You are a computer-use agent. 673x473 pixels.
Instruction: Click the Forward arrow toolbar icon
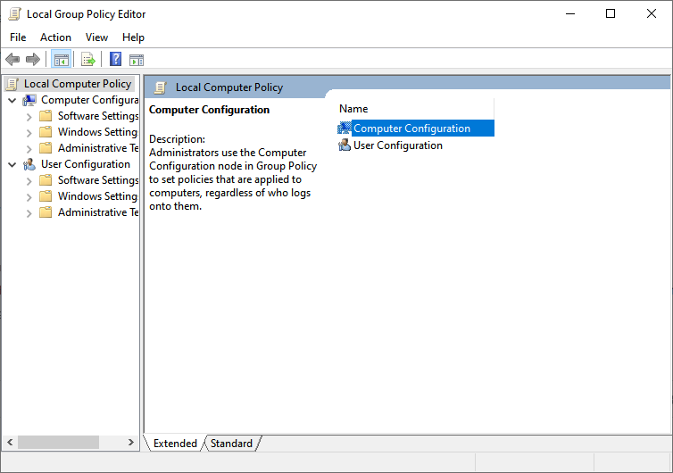tap(33, 59)
